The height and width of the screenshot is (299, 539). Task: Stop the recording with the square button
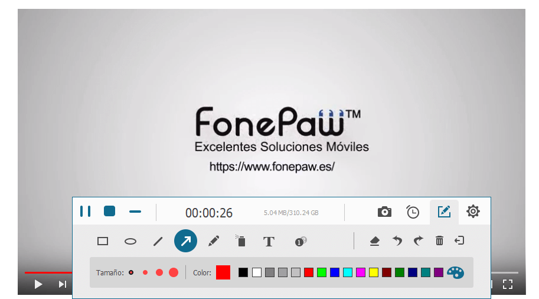click(x=109, y=211)
